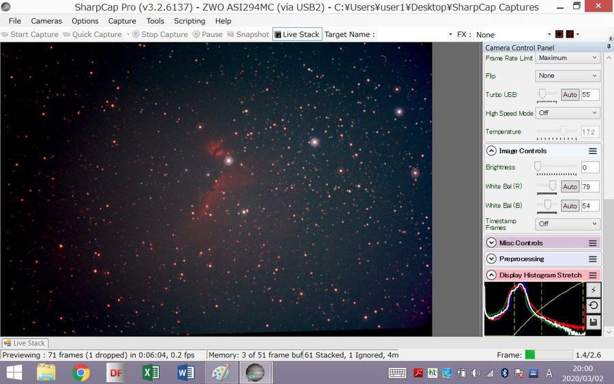Click the Turbo USB slider
The height and width of the screenshot is (384, 614).
pyautogui.click(x=546, y=94)
